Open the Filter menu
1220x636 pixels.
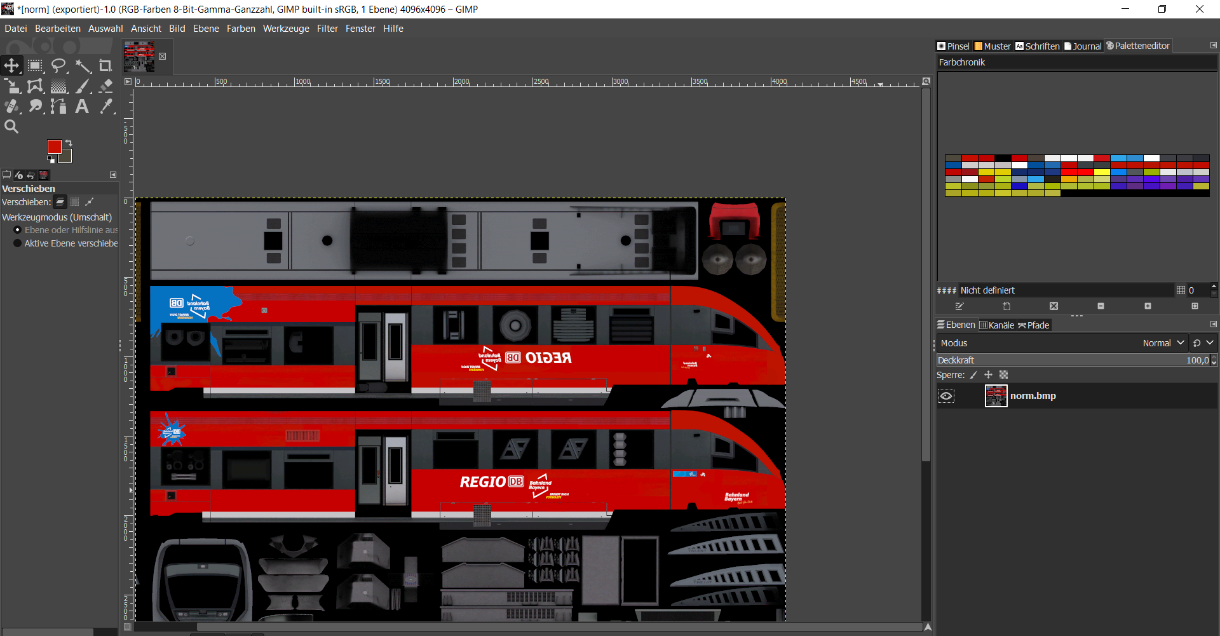tap(327, 29)
